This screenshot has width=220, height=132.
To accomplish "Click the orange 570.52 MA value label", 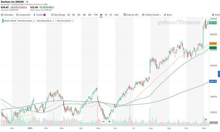I will tap(213, 44).
